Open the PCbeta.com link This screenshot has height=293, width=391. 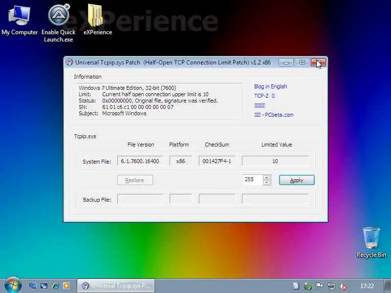click(274, 115)
